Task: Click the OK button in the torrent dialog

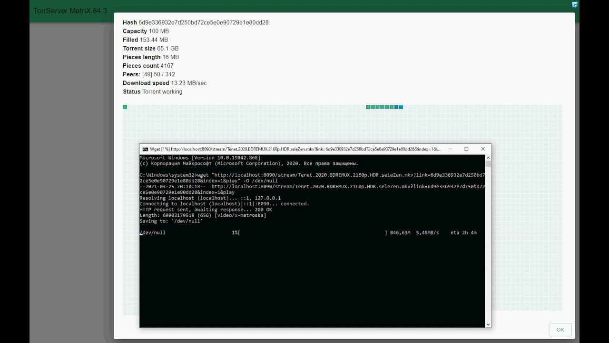Action: click(x=560, y=330)
